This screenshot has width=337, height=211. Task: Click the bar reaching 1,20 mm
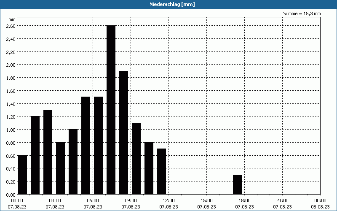[35, 155]
